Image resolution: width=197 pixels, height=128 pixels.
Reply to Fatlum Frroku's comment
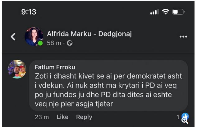[x=84, y=117]
